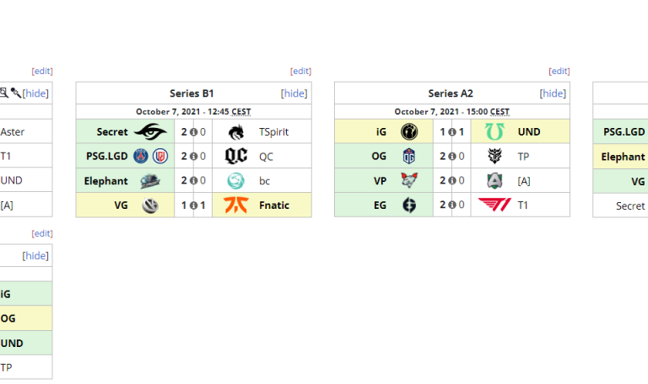Screen dimensions: 648x384
Task: Click the Team Spirit dragon logo
Action: tap(235, 131)
